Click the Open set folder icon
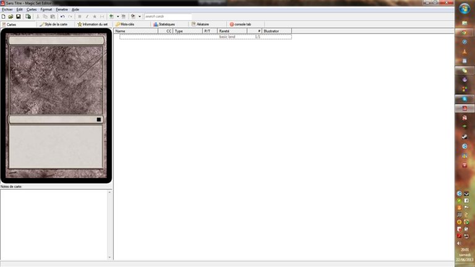The height and width of the screenshot is (267, 475). [x=11, y=17]
